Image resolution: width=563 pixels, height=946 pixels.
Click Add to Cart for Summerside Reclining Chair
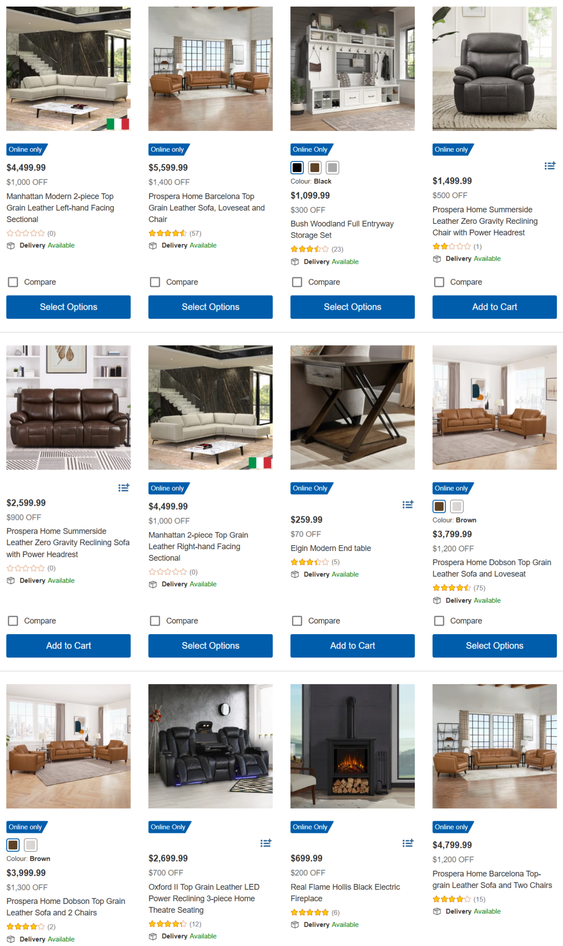coord(494,307)
